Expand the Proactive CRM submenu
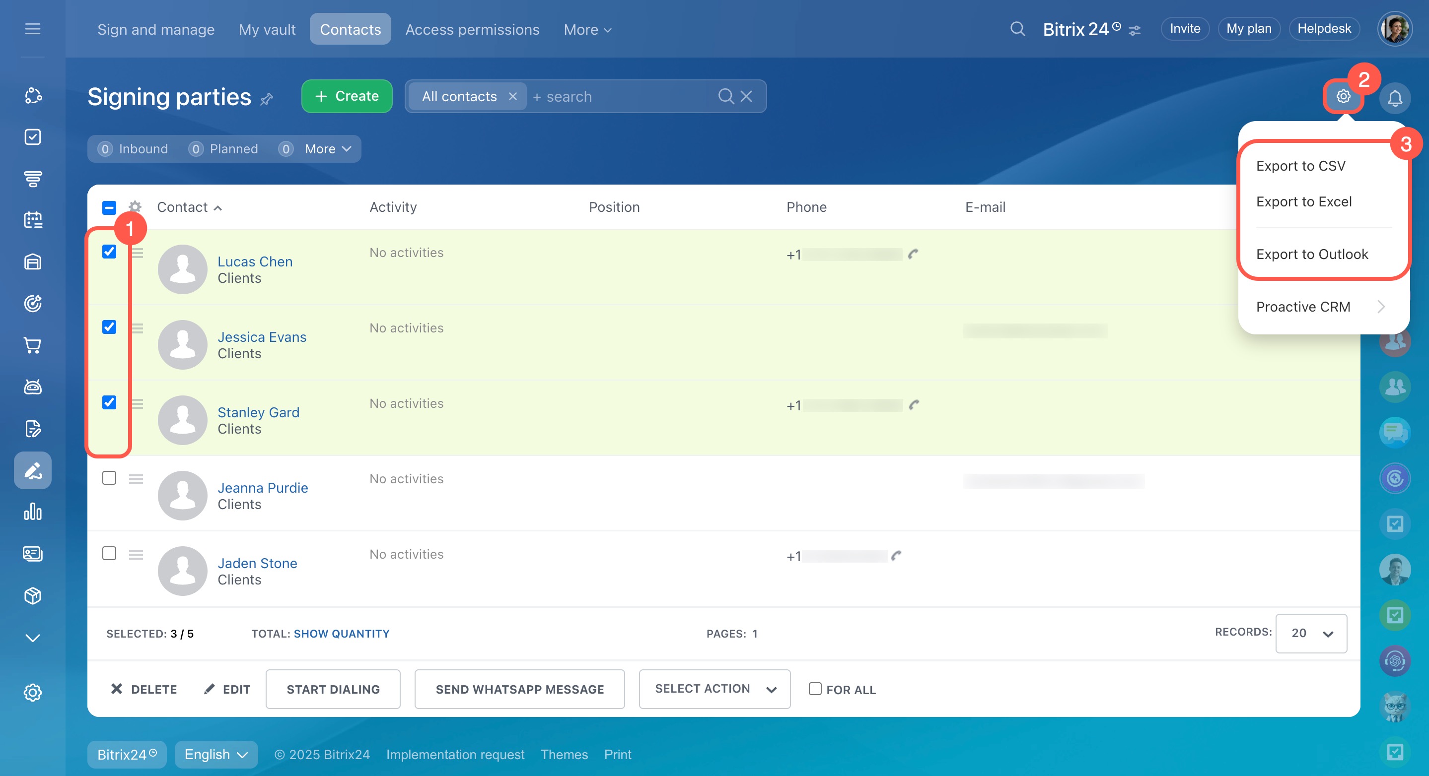This screenshot has width=1429, height=776. click(x=1321, y=307)
